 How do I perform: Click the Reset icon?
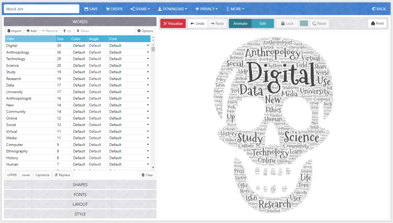319,23
